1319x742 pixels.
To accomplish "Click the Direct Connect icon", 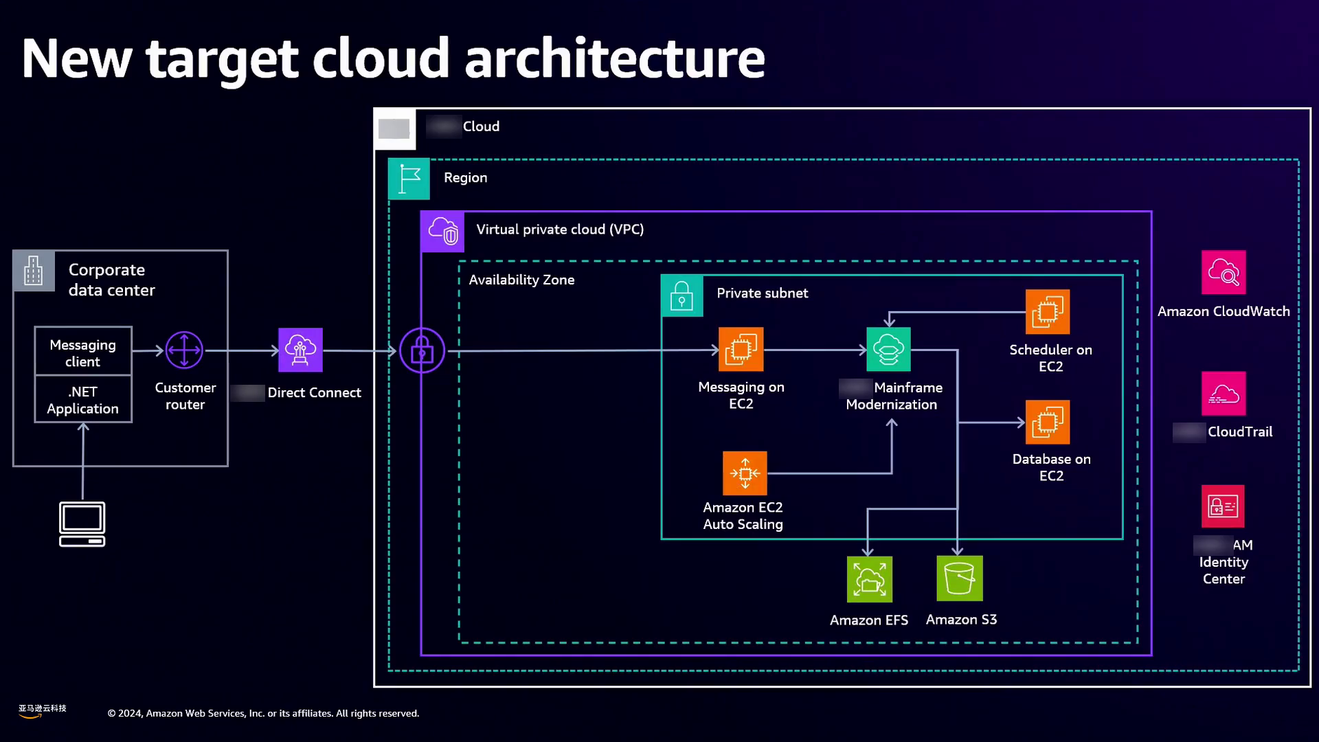I will pyautogui.click(x=300, y=350).
